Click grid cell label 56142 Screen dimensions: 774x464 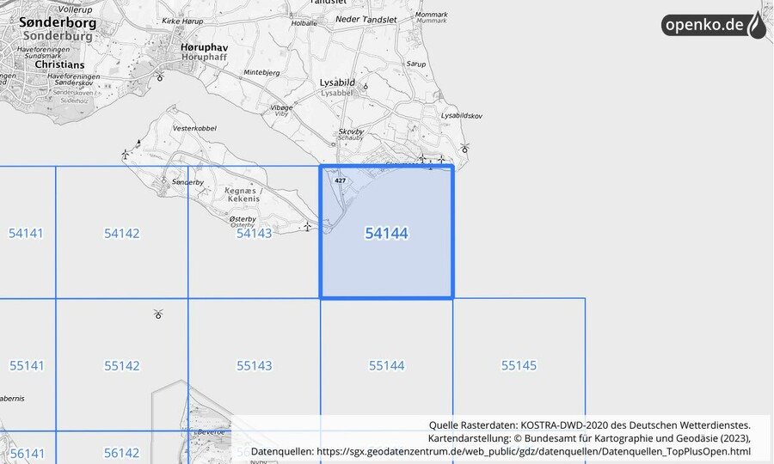point(121,453)
